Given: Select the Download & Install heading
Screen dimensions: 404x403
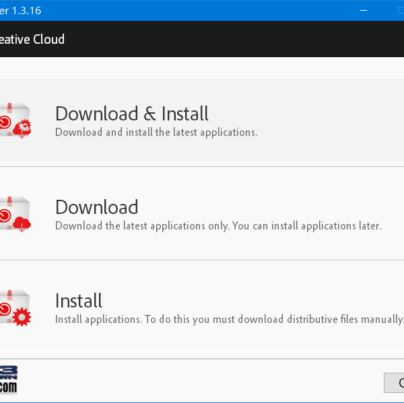Looking at the screenshot, I should coord(132,113).
